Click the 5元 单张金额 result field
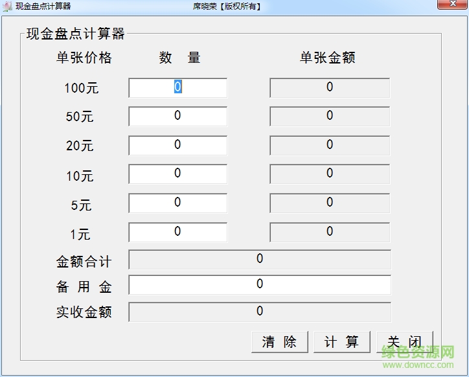The height and width of the screenshot is (377, 469). click(330, 203)
